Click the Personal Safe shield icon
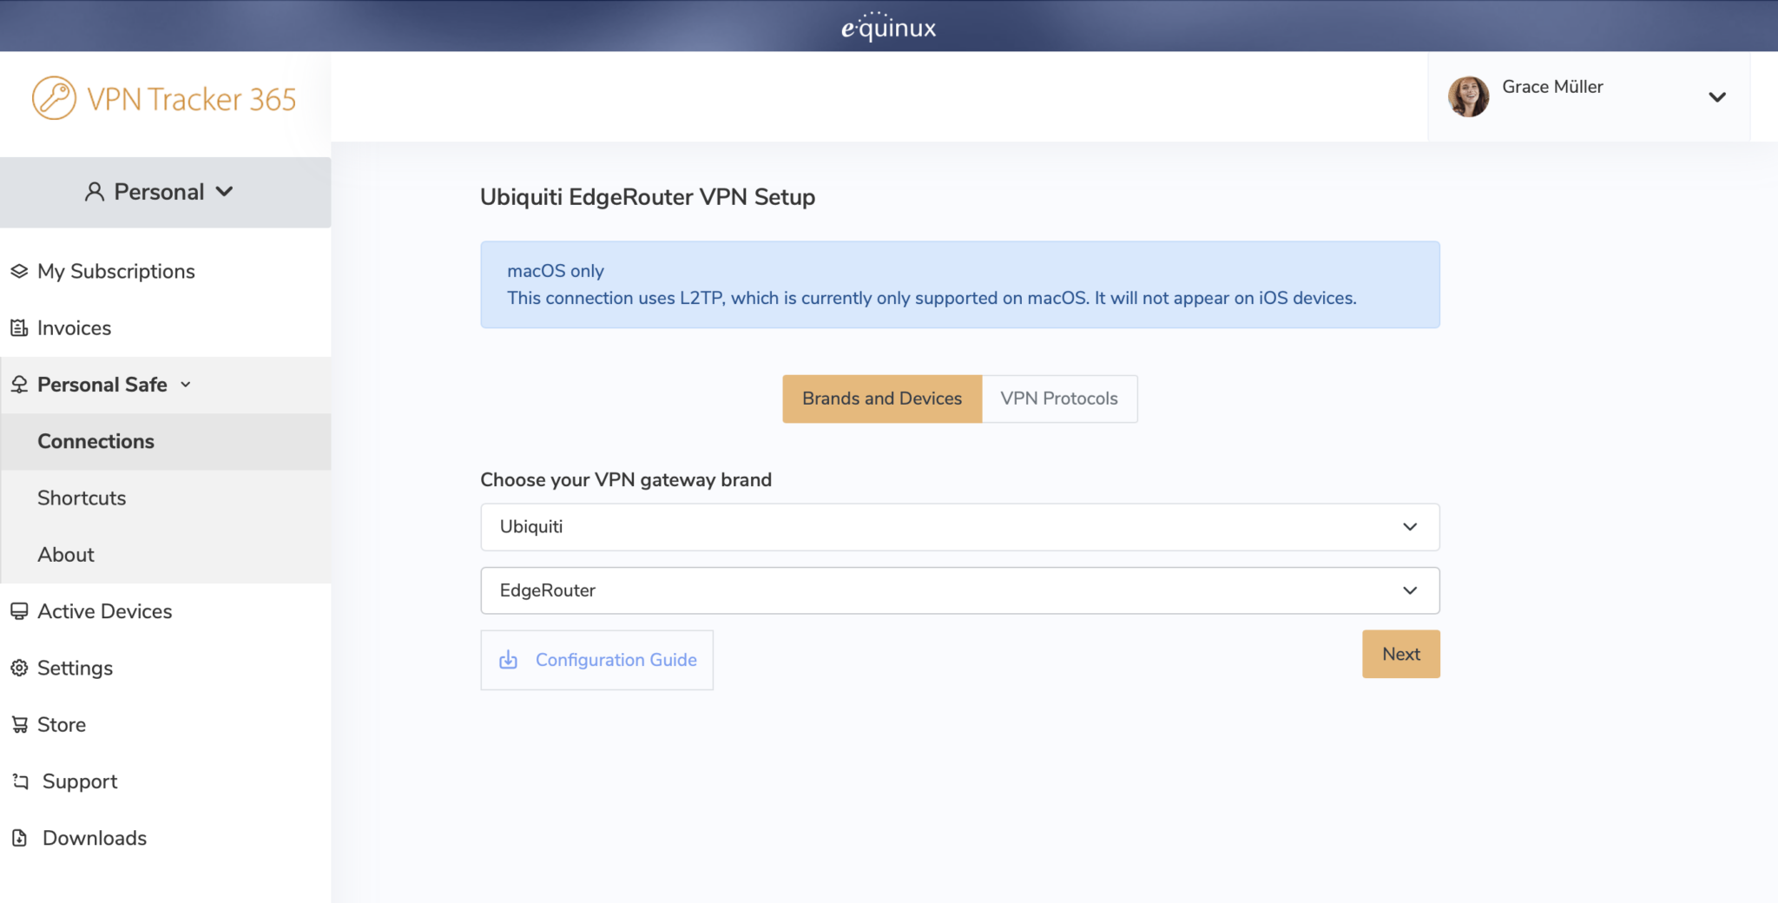This screenshot has height=903, width=1778. 19,384
